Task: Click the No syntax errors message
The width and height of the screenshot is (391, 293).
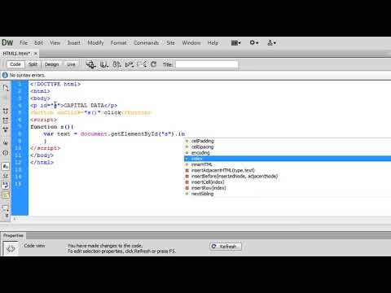Action: (27, 76)
